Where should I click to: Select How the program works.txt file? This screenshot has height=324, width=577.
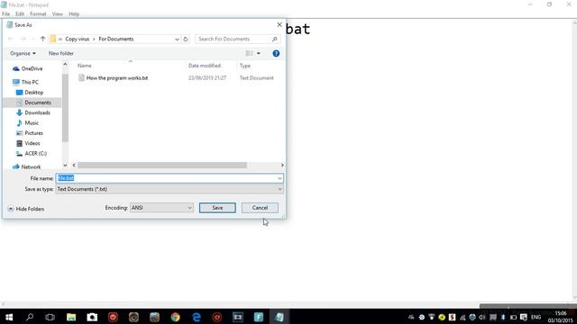pyautogui.click(x=114, y=78)
